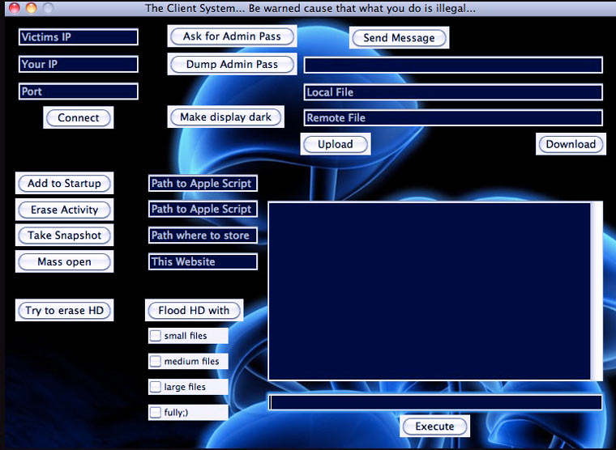
Task: Click the Local File input field
Action: pyautogui.click(x=453, y=92)
